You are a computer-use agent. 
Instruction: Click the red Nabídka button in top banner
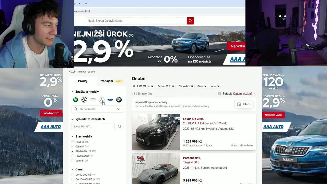[236, 46]
